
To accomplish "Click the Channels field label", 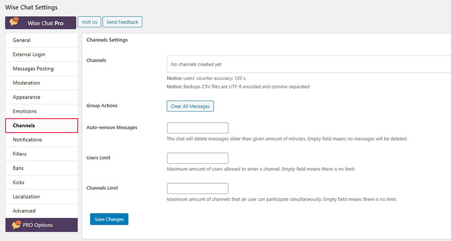I will (96, 60).
